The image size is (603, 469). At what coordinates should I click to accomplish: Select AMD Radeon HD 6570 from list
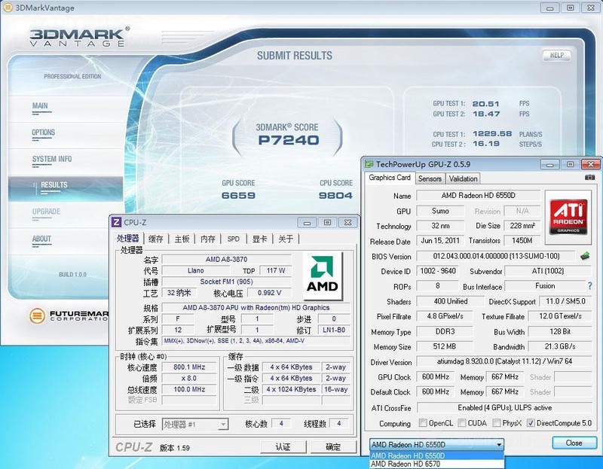[x=437, y=464]
